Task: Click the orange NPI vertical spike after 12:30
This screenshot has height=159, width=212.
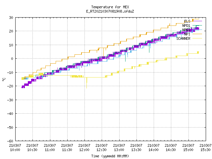Action: (x=103, y=52)
